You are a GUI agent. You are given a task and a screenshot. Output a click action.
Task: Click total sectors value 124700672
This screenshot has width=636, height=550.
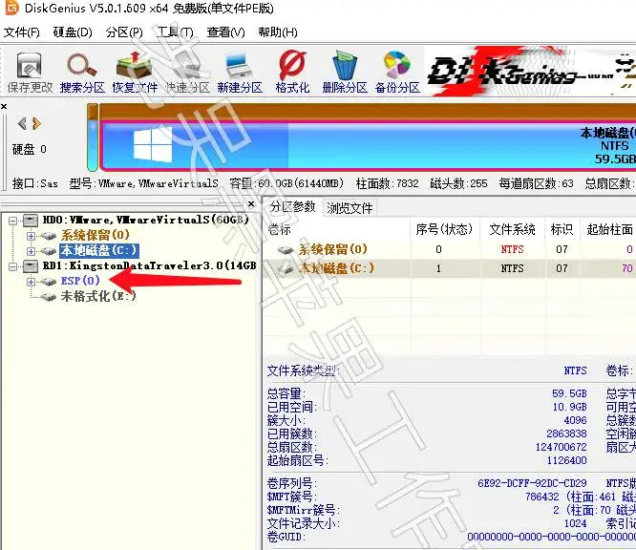pyautogui.click(x=561, y=447)
